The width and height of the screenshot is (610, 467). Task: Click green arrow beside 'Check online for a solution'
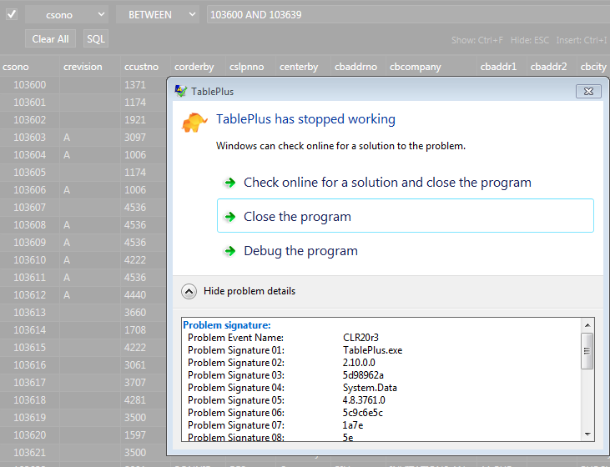[230, 183]
